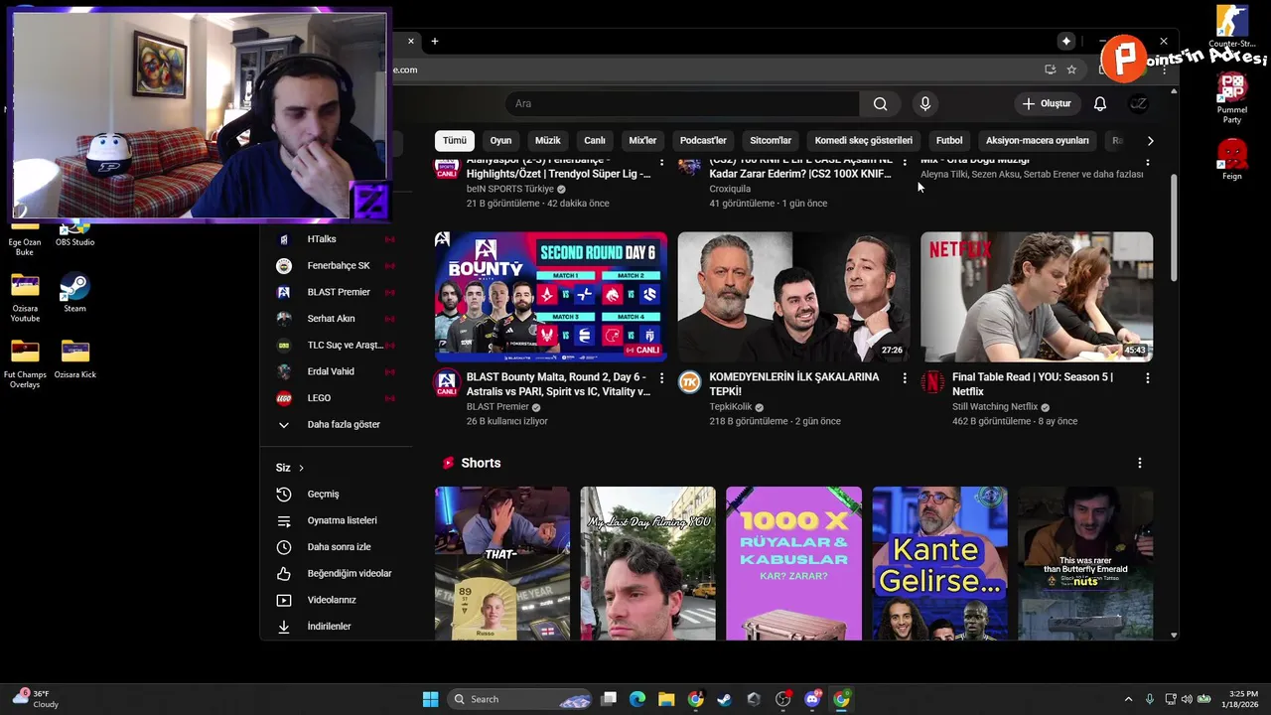Click the Oluştur create button
The image size is (1271, 715).
1047,103
